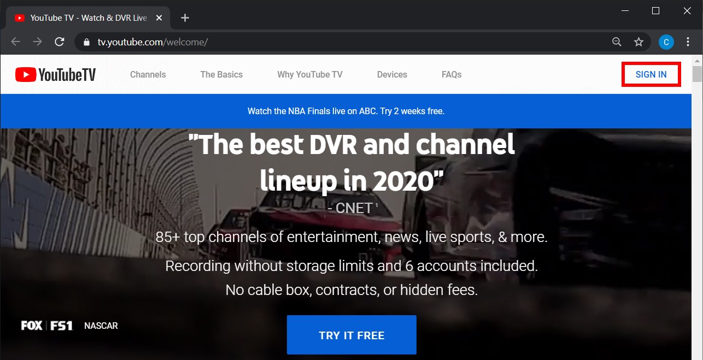703x360 pixels.
Task: Close the Chrome window
Action: coord(687,11)
